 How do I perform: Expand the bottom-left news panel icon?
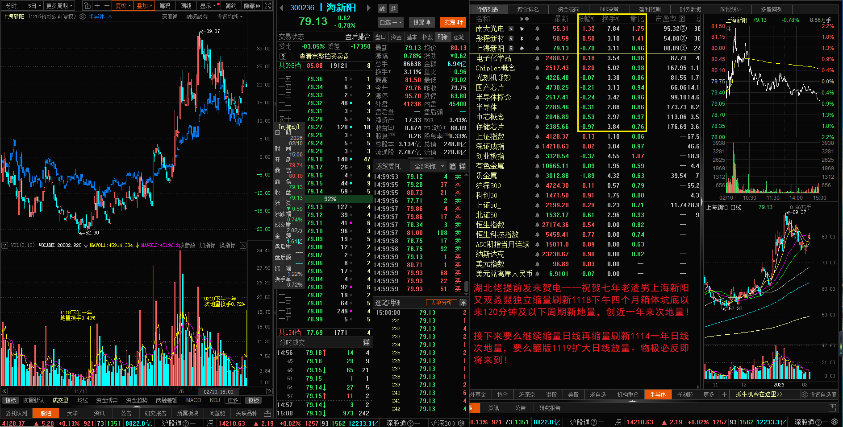267,413
